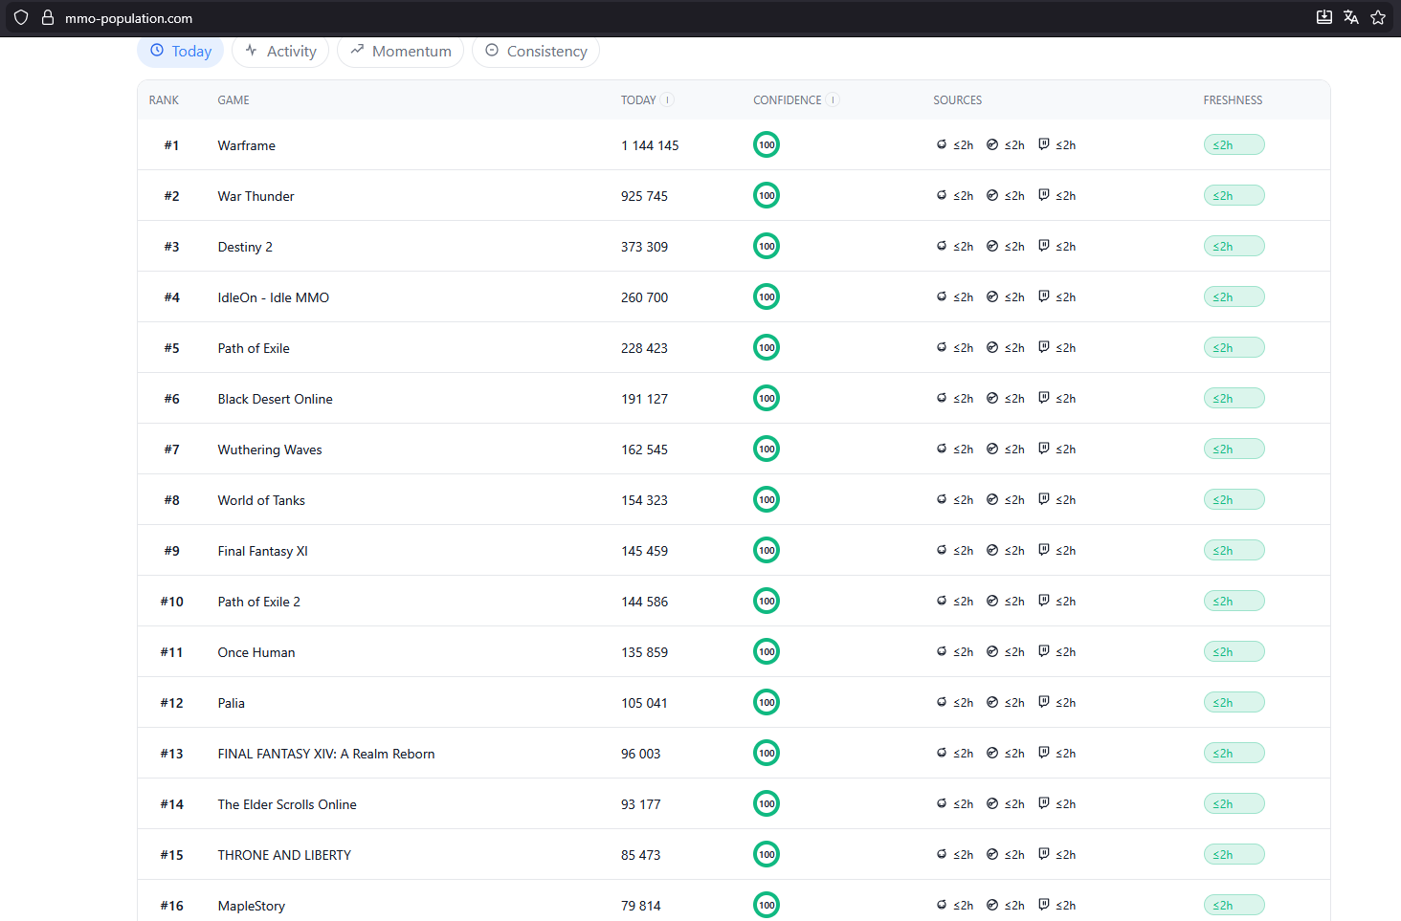Click the Steam source icon for Black Desert Online
The height and width of the screenshot is (921, 1401).
tap(992, 398)
